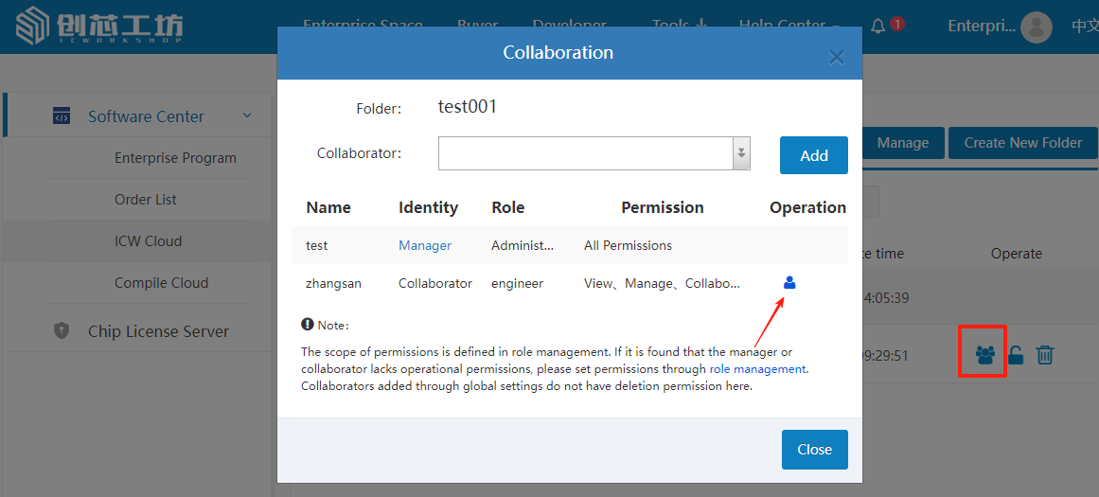Click Create New Folder button
Screen dimensions: 1099x497
tap(1022, 143)
